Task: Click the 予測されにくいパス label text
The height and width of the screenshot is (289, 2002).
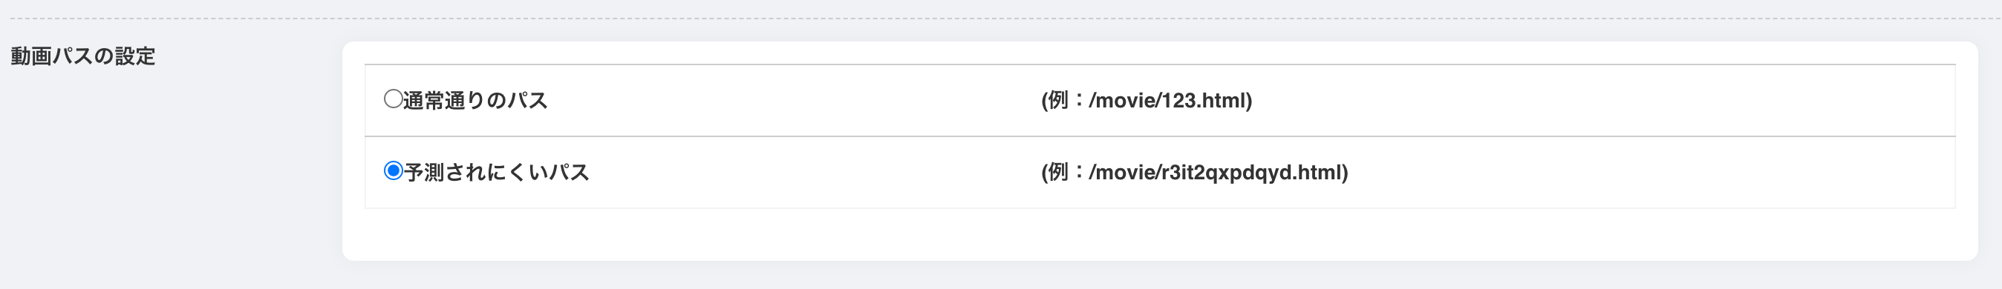Action: (497, 172)
